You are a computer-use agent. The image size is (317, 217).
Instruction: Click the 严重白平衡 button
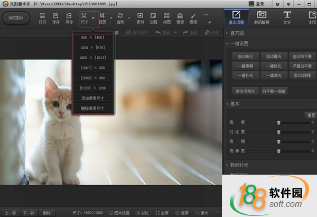tap(302, 66)
